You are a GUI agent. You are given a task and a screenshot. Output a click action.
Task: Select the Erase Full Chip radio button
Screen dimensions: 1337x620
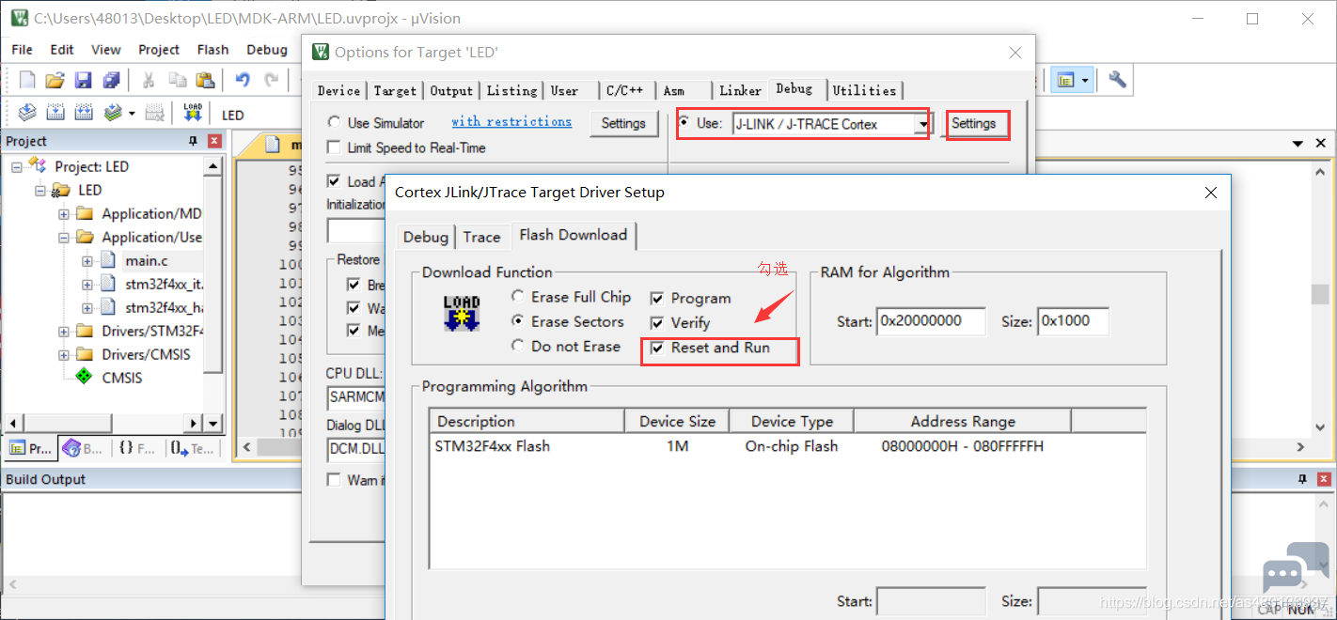pos(518,297)
